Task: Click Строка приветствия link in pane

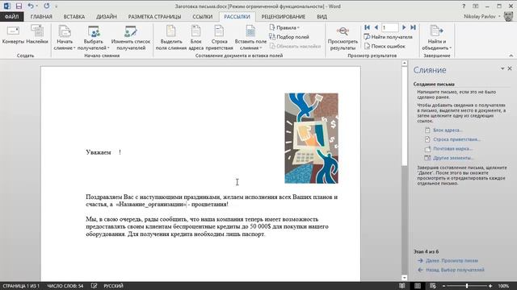Action: click(x=456, y=139)
